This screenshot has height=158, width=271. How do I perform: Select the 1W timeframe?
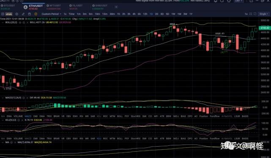click(x=173, y=14)
